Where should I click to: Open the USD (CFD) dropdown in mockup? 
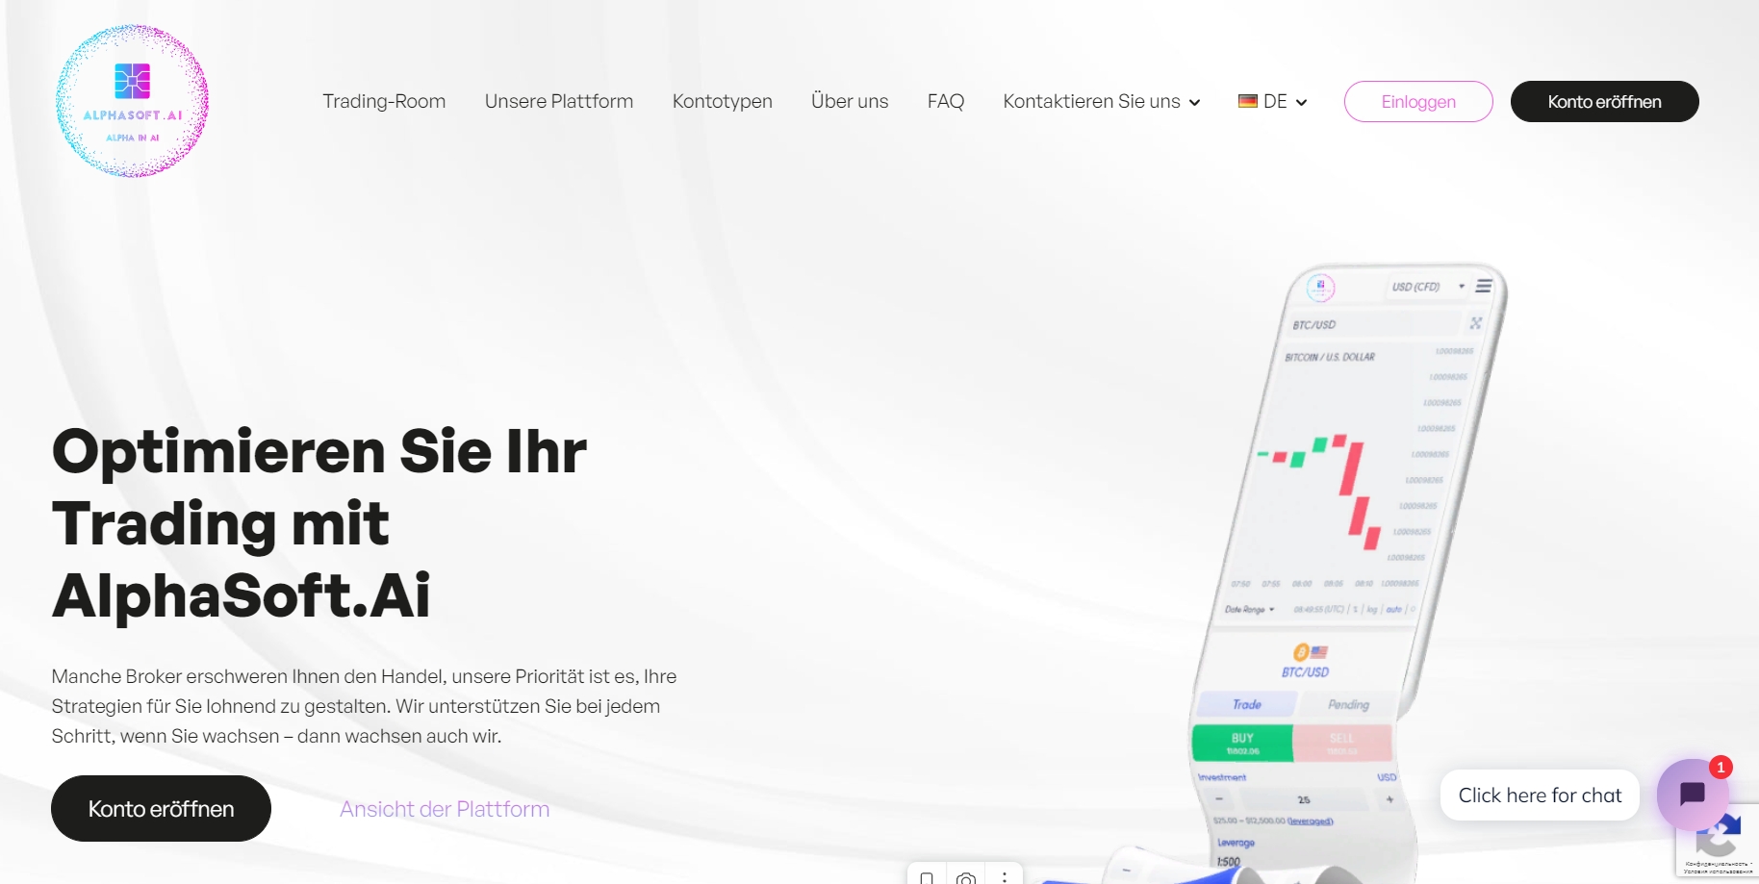coord(1427,287)
